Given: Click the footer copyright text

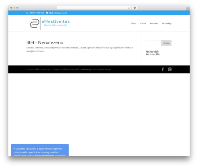Looking at the screenshot, I should (69, 70).
